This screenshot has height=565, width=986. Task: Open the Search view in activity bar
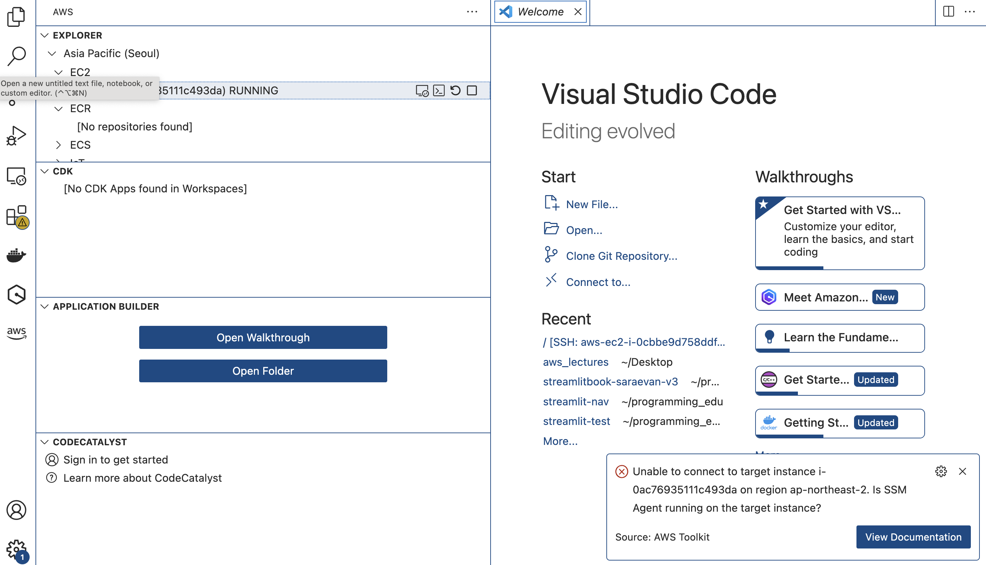click(x=16, y=56)
